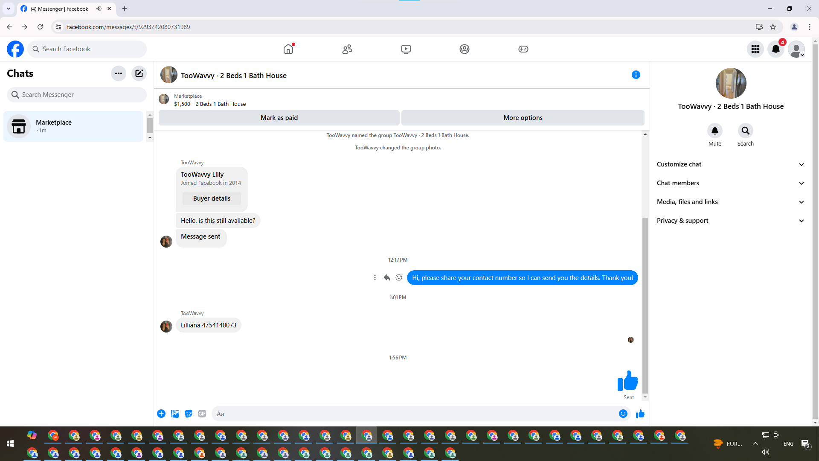Open Facebook notifications bell
This screenshot has height=461, width=819.
[x=776, y=49]
